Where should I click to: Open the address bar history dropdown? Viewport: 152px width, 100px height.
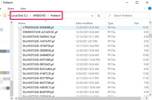(x=92, y=16)
